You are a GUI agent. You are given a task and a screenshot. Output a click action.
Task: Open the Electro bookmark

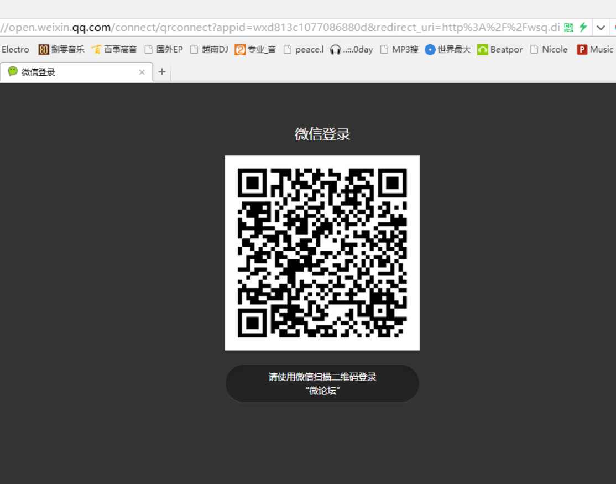coord(15,49)
